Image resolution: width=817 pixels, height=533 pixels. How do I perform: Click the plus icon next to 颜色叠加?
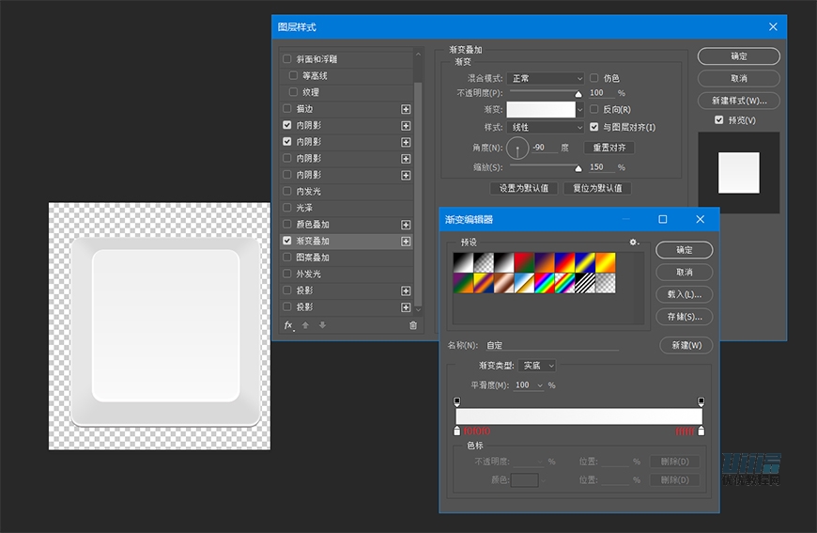tap(406, 225)
